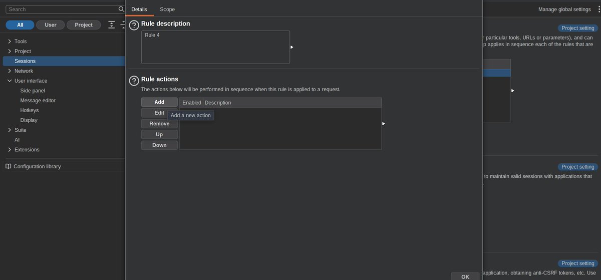Screen dimensions: 601x280
Task: Open the Hotkeys settings
Action: [30, 110]
